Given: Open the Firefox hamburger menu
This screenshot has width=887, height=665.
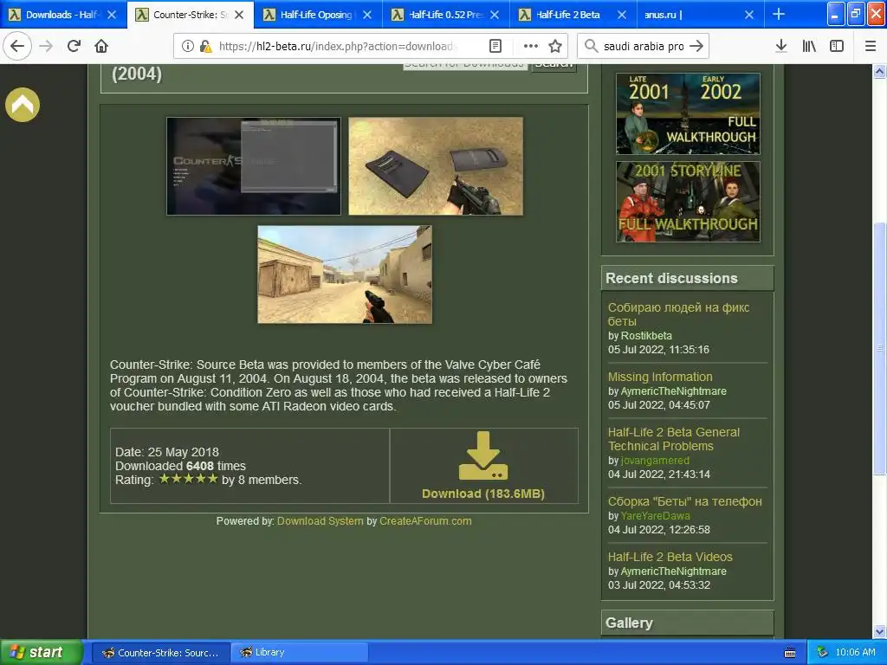Looking at the screenshot, I should coord(871,46).
